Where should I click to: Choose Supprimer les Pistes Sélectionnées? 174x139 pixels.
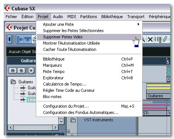89,31
